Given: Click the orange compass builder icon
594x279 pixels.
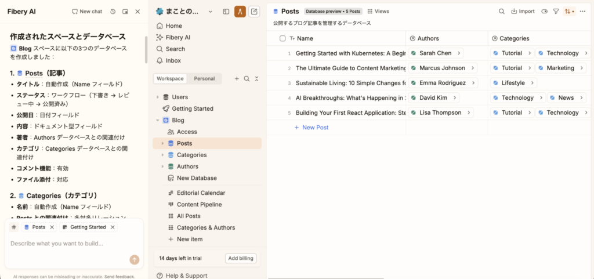Looking at the screenshot, I should (x=240, y=12).
